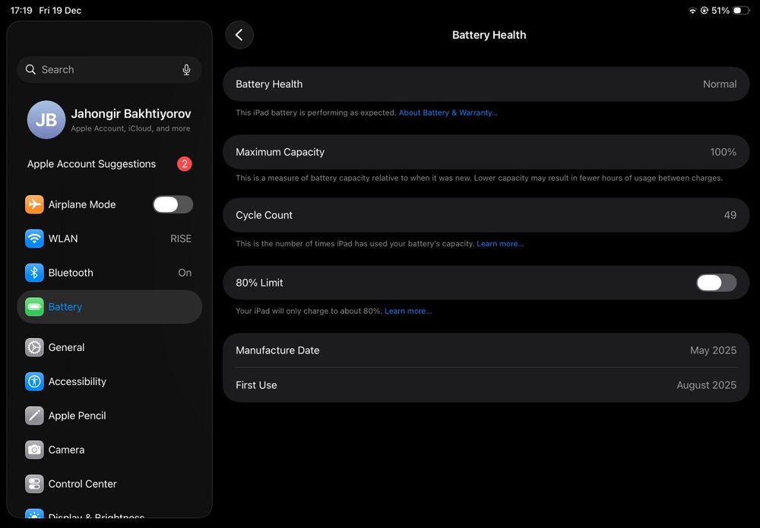760x528 pixels.
Task: Open Accessibility settings
Action: pos(109,381)
